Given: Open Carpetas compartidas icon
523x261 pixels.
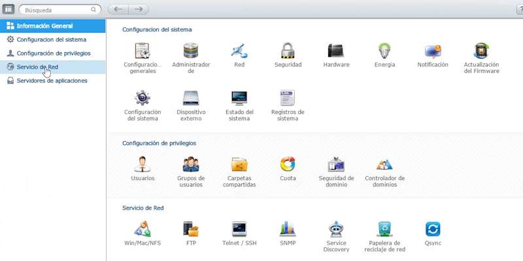Looking at the screenshot, I should (239, 164).
